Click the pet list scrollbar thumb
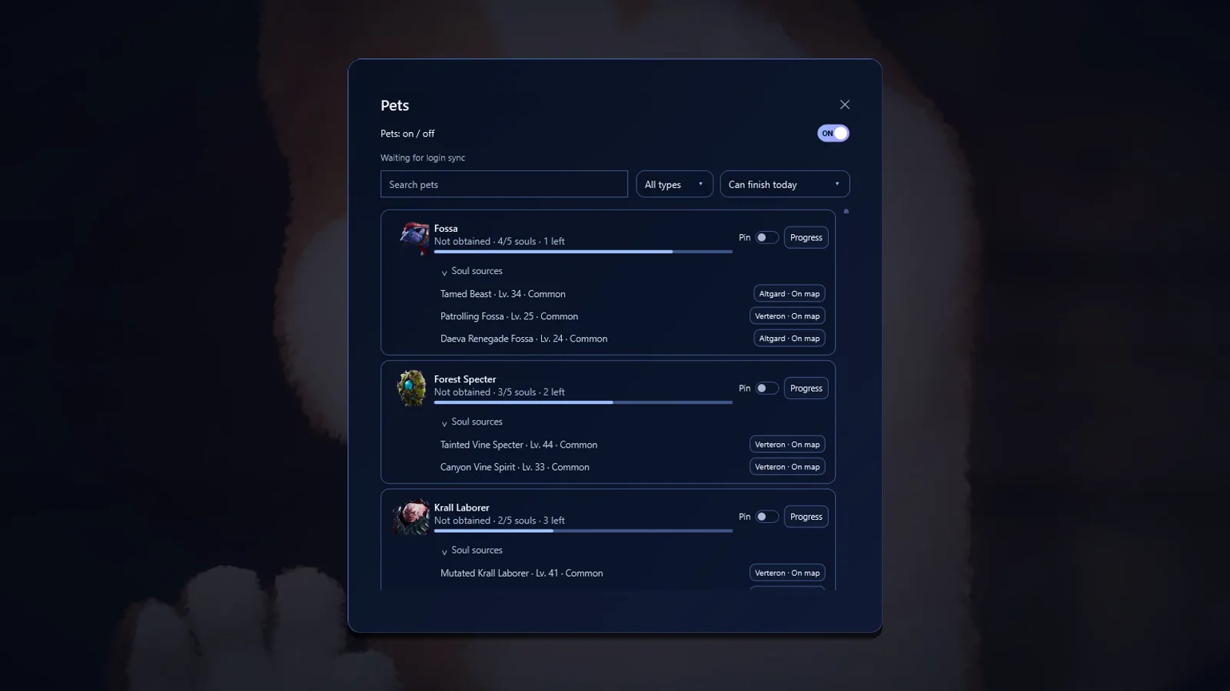Screen dimensions: 1230x691 (846, 211)
